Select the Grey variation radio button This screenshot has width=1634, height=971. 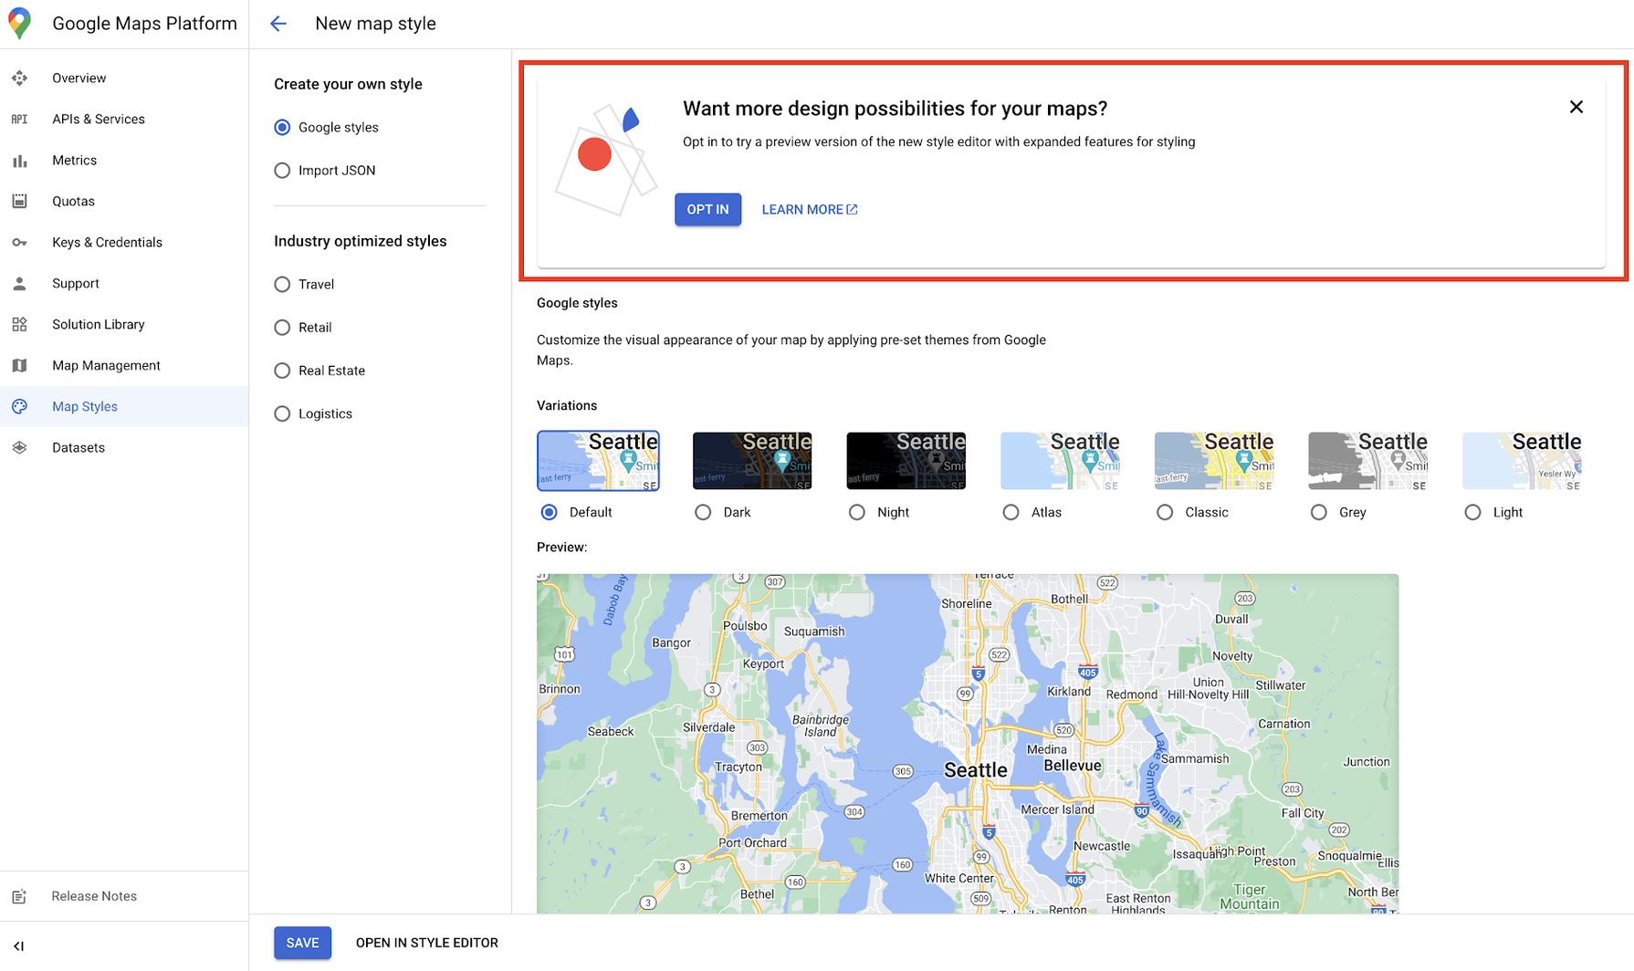(1318, 513)
